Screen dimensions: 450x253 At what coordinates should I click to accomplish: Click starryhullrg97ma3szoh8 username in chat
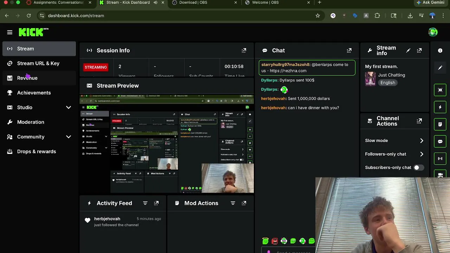pos(286,65)
